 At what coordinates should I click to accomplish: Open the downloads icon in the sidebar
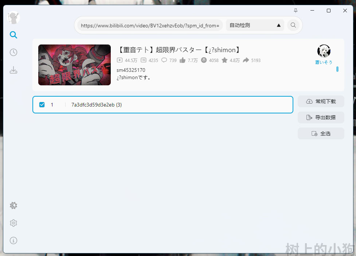[13, 70]
